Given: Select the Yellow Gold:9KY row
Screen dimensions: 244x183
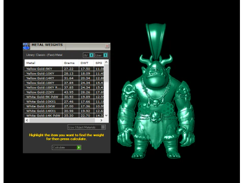Looking at the screenshot, I should (x=64, y=69).
